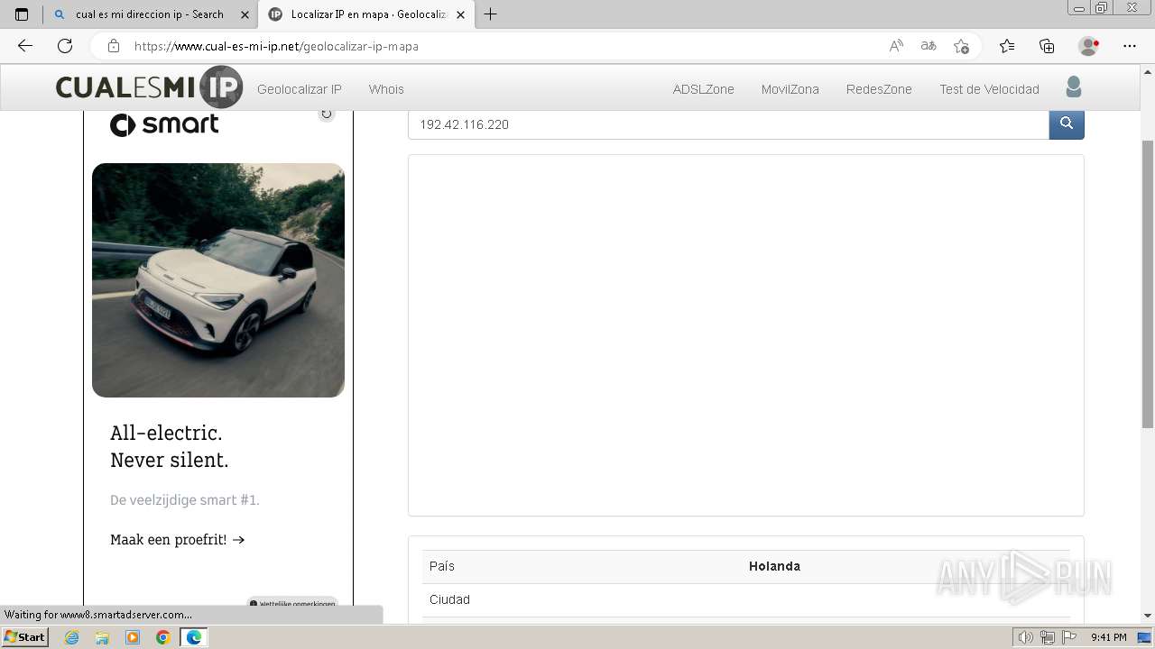Go to MovilZona link
This screenshot has height=649, width=1155.
click(x=790, y=89)
